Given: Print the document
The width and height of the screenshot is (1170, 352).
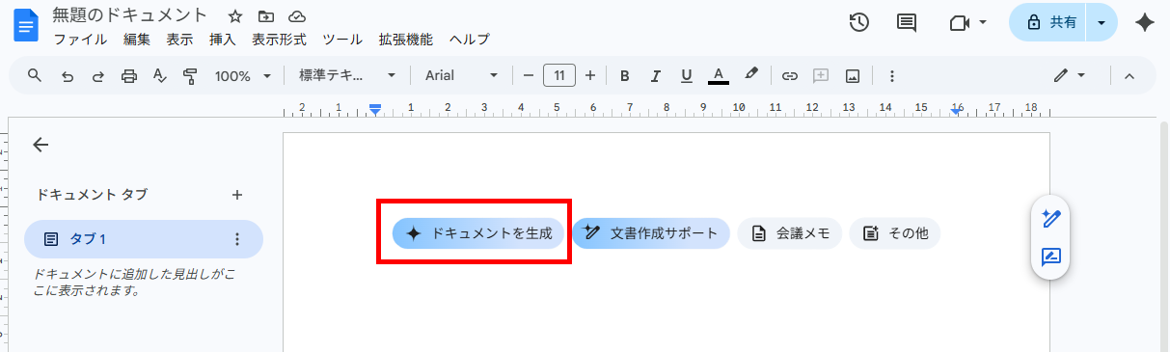Looking at the screenshot, I should [x=129, y=75].
